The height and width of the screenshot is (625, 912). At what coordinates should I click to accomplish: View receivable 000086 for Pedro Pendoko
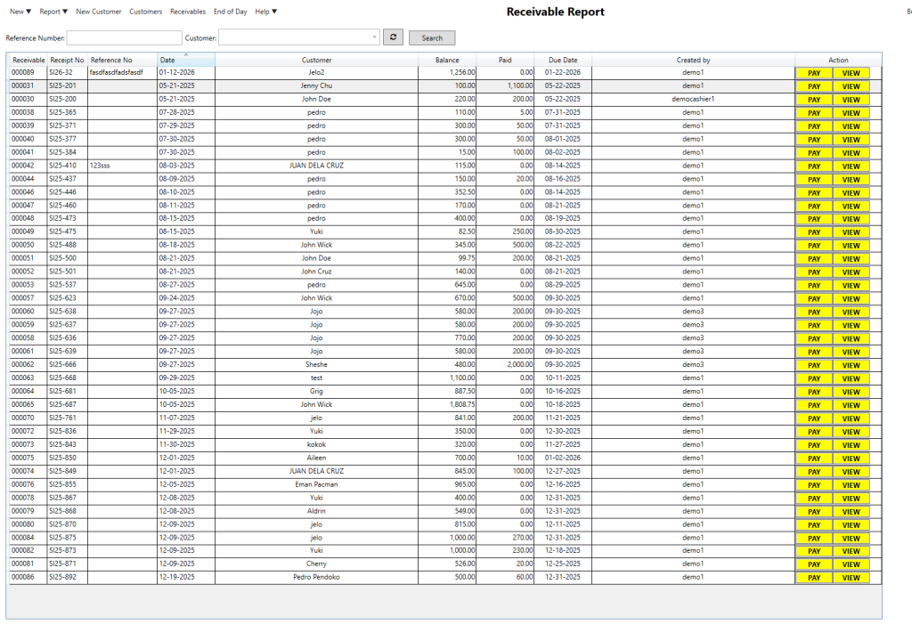[851, 578]
